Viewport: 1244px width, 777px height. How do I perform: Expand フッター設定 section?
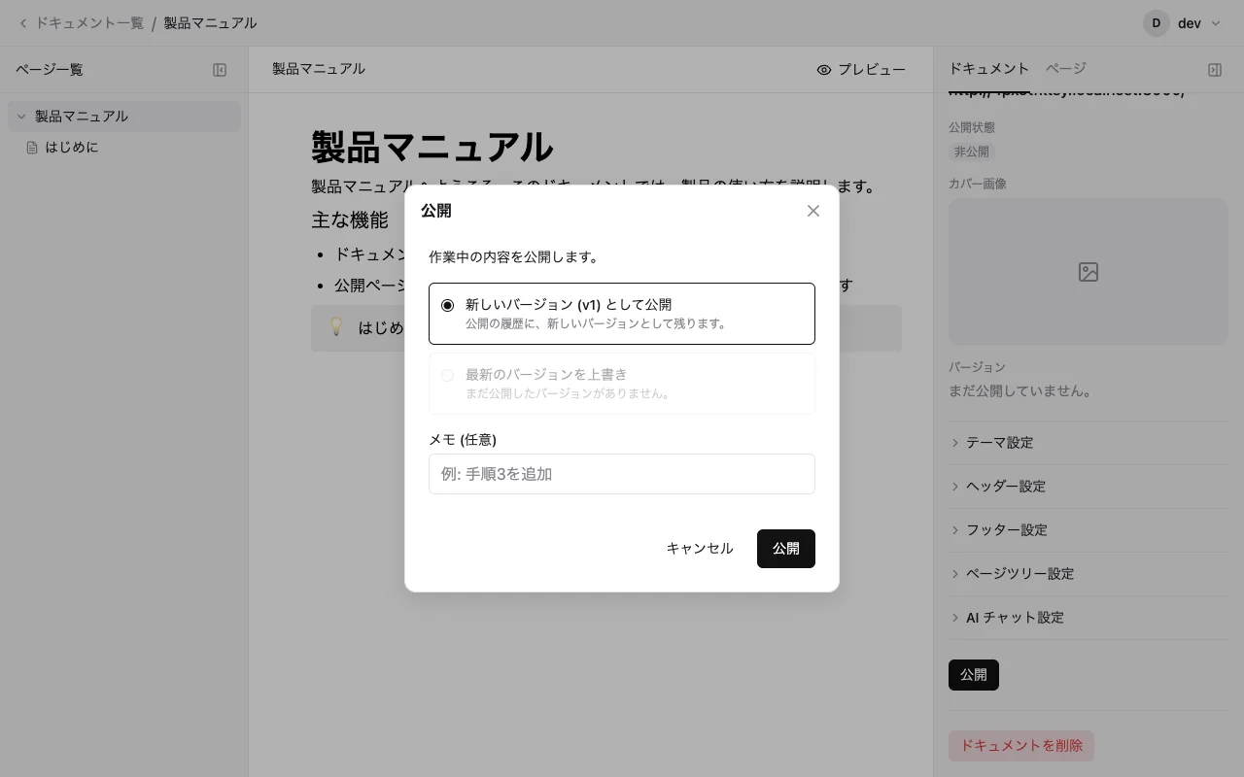(1088, 530)
